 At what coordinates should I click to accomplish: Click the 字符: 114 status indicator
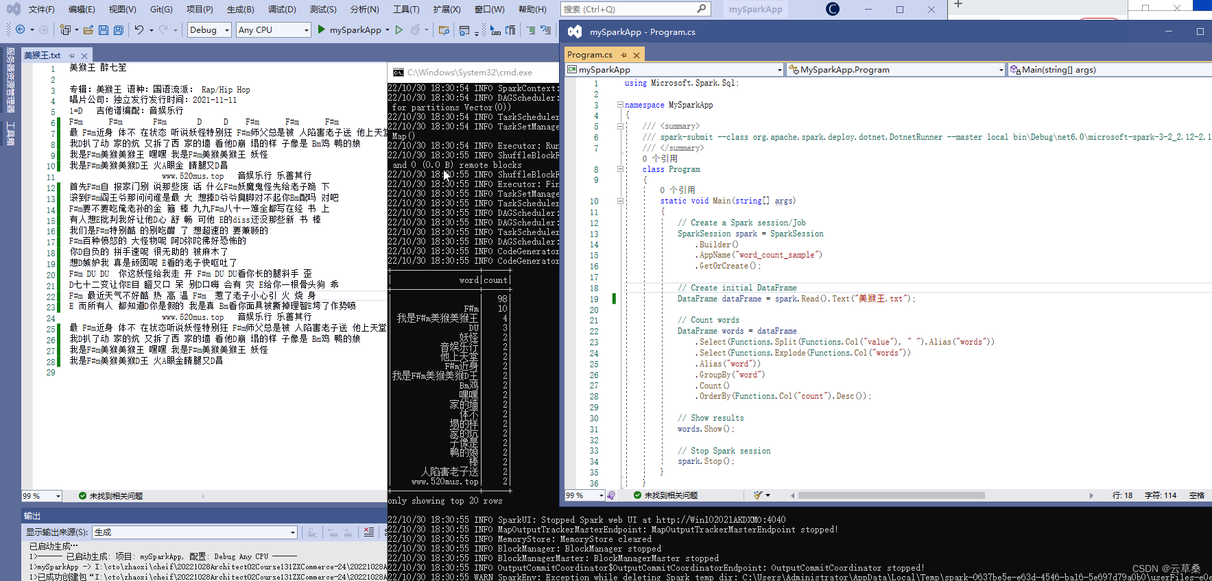1161,495
